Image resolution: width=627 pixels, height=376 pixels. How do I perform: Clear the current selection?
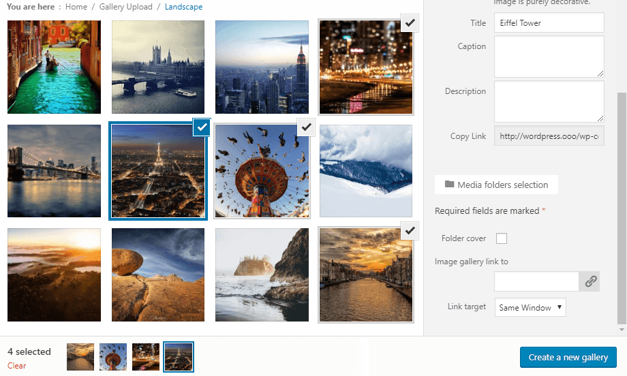[x=17, y=366]
